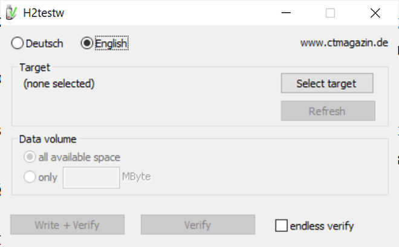Open the www.ctmagazin.de link text
Screen dimensions: 399x247
point(344,42)
